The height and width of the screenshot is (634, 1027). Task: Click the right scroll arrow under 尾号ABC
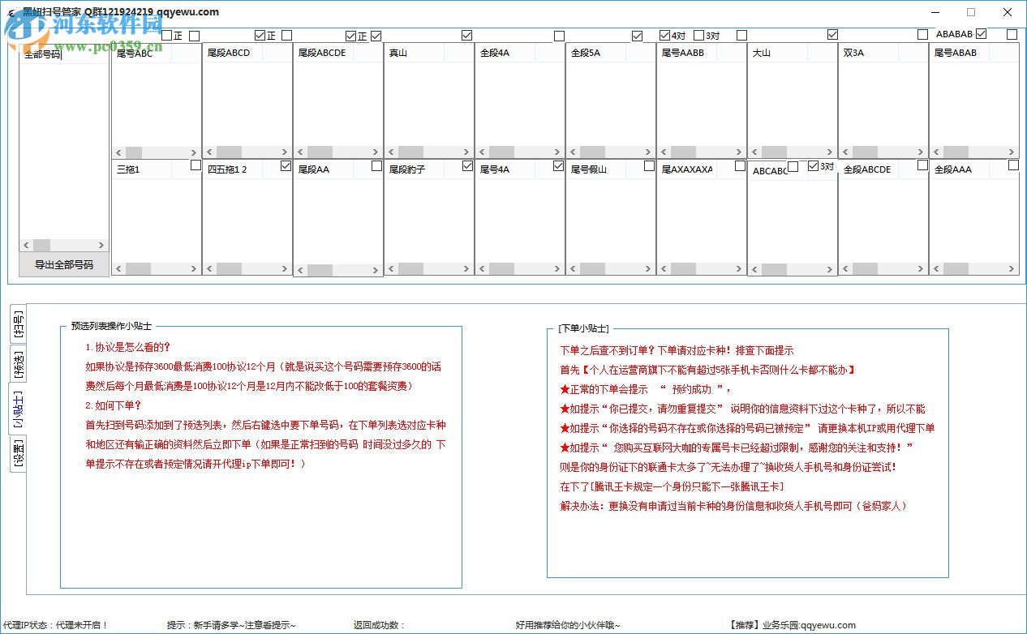(x=194, y=152)
